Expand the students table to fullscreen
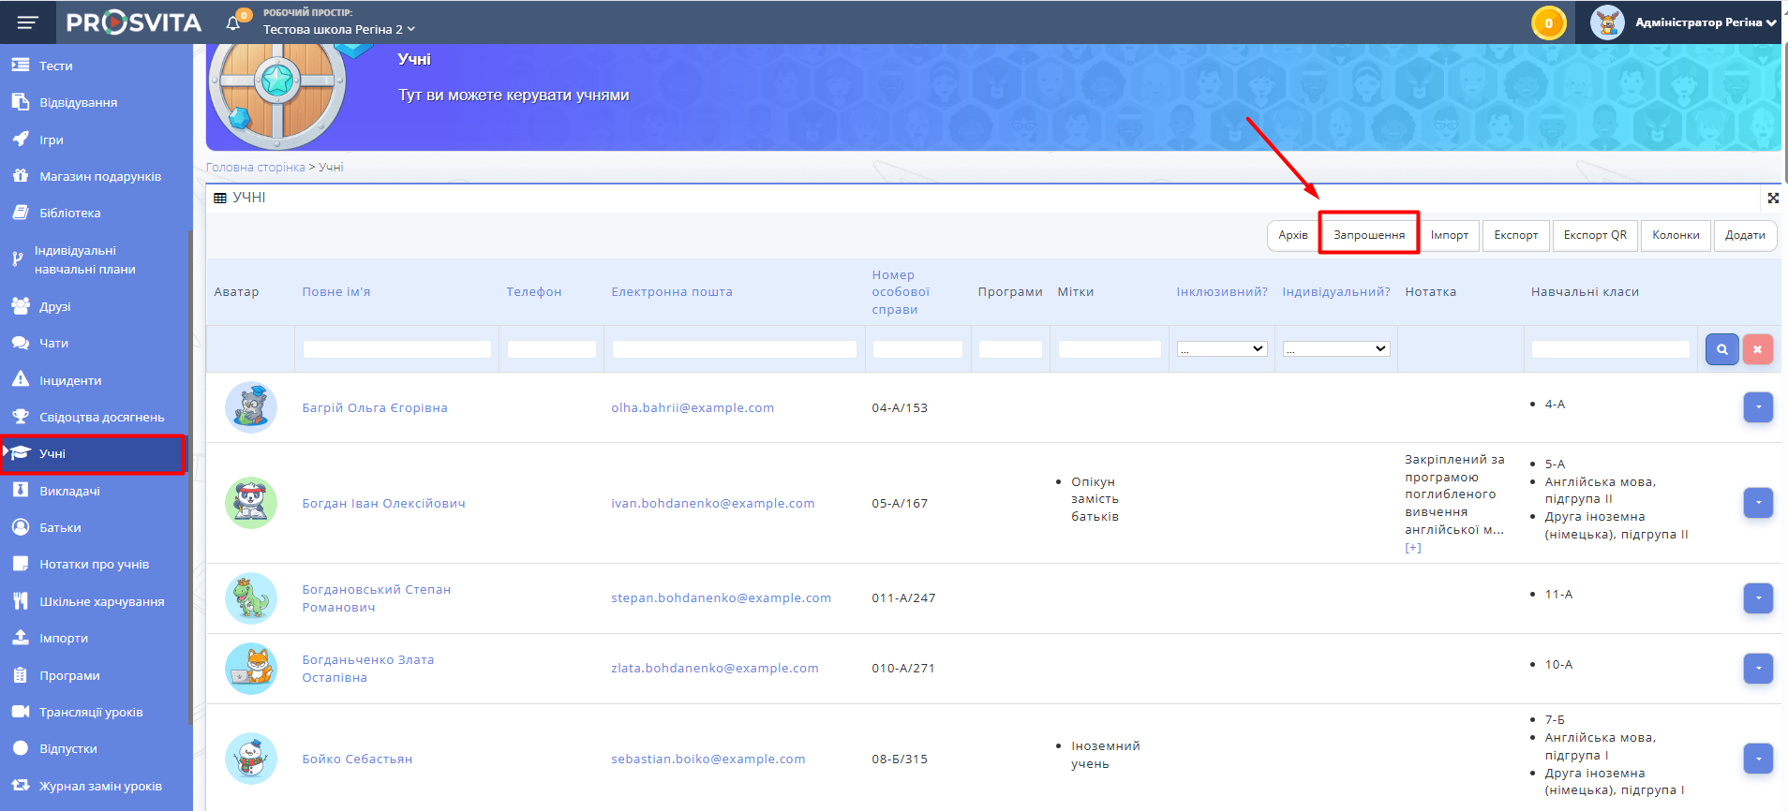 1773,198
